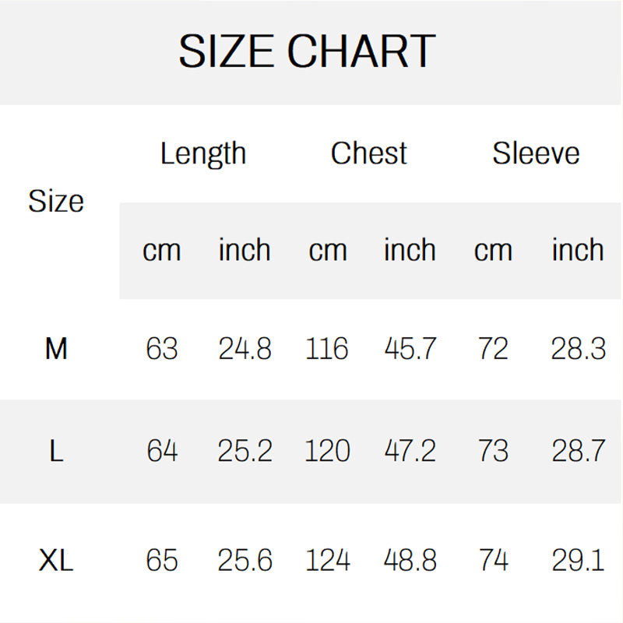Click the Size row header label
This screenshot has width=623, height=623.
(x=56, y=202)
